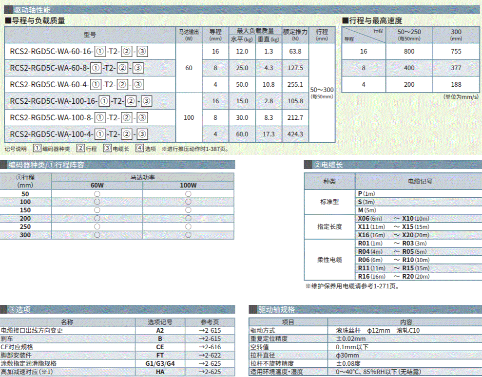Click stroke row label 250

(25, 227)
